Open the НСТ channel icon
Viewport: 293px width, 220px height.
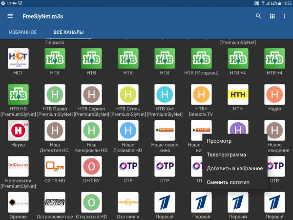tap(18, 58)
